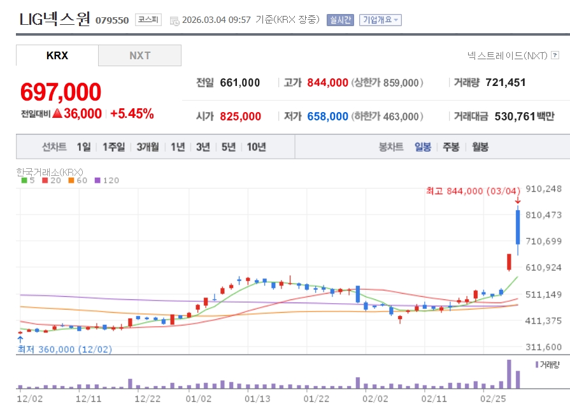The width and height of the screenshot is (570, 407).
Task: Switch candle chart to 주봉
Action: click(x=451, y=147)
